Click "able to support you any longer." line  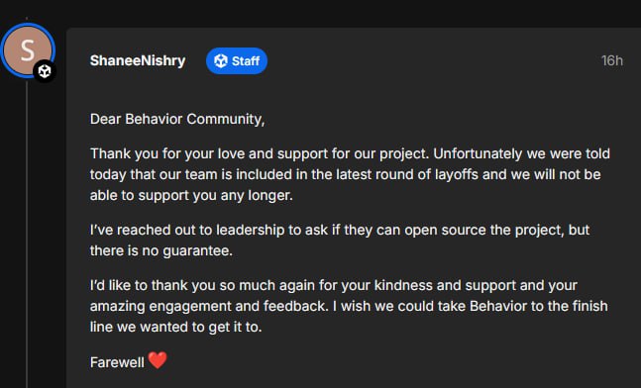[191, 196]
